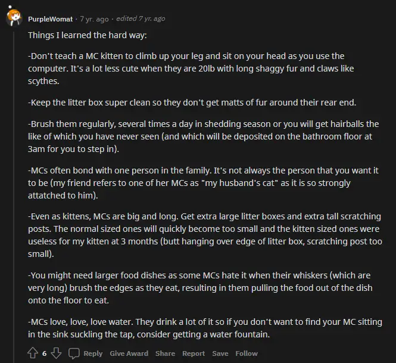Click the "edited 7 yr. ago" label
The image size is (396, 363).
pyautogui.click(x=141, y=18)
